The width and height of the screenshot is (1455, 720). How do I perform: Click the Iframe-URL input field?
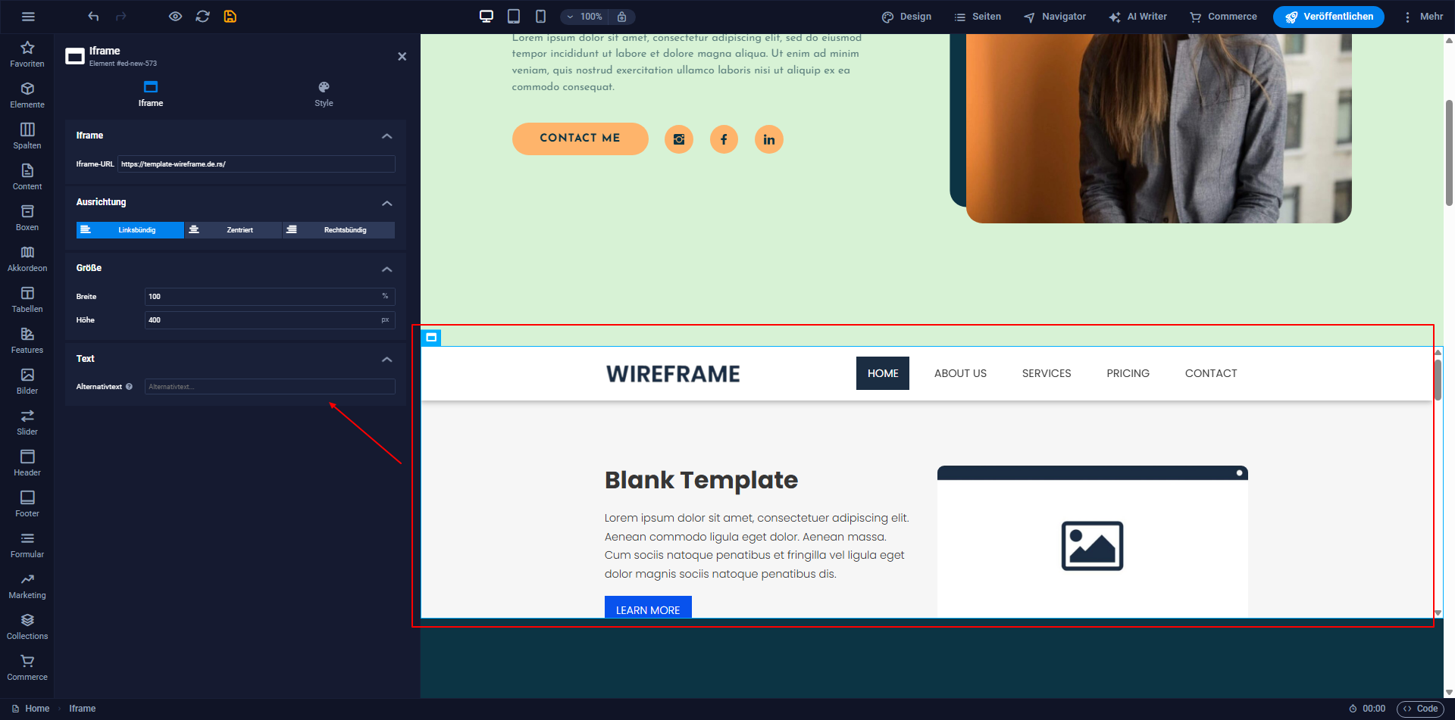[x=256, y=164]
